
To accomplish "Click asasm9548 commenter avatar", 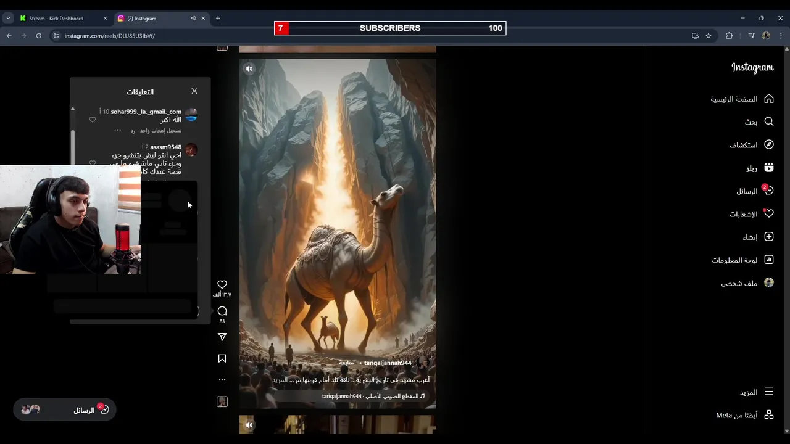I will coord(191,150).
